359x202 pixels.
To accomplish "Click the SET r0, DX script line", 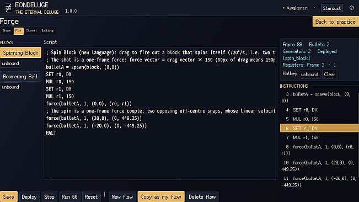I will tap(58, 75).
